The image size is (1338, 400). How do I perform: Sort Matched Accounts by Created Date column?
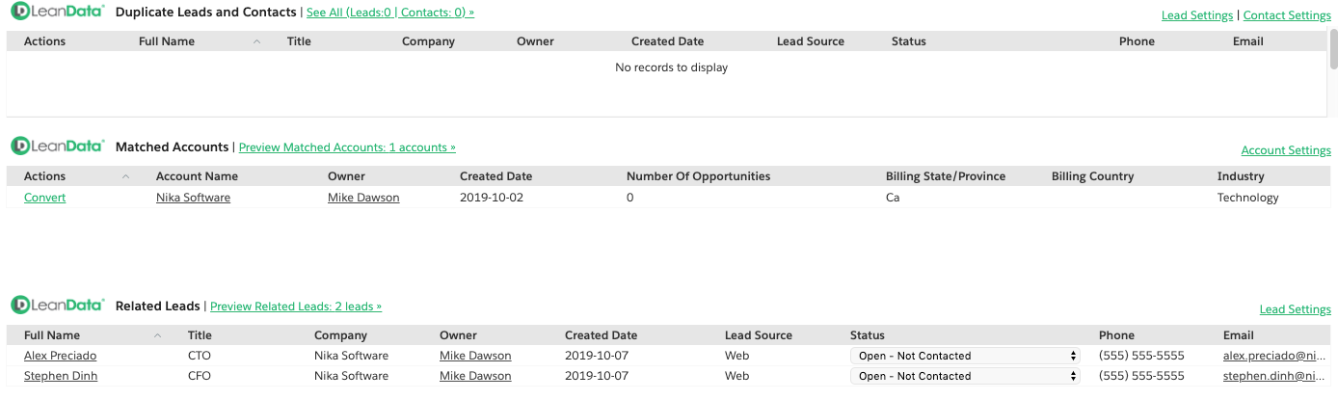(495, 176)
